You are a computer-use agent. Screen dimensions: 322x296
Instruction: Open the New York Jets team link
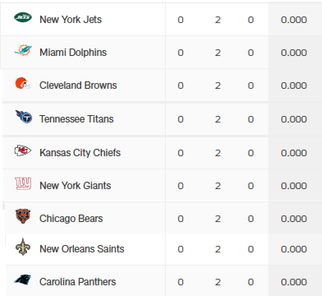(71, 20)
